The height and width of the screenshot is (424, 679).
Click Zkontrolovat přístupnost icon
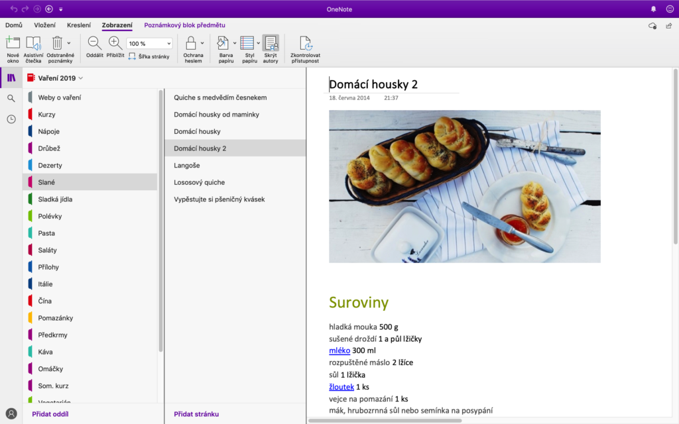pyautogui.click(x=305, y=44)
